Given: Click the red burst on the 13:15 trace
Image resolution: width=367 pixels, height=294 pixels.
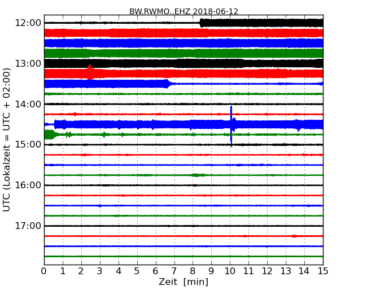Looking at the screenshot, I should tap(90, 71).
